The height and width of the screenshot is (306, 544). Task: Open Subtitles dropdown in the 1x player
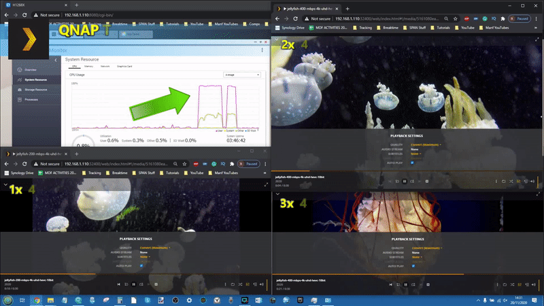pyautogui.click(x=145, y=257)
